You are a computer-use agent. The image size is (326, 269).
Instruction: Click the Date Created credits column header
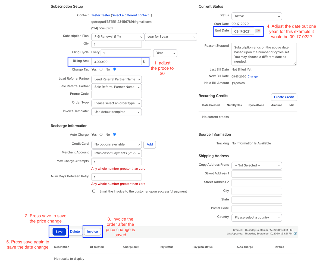211,105
